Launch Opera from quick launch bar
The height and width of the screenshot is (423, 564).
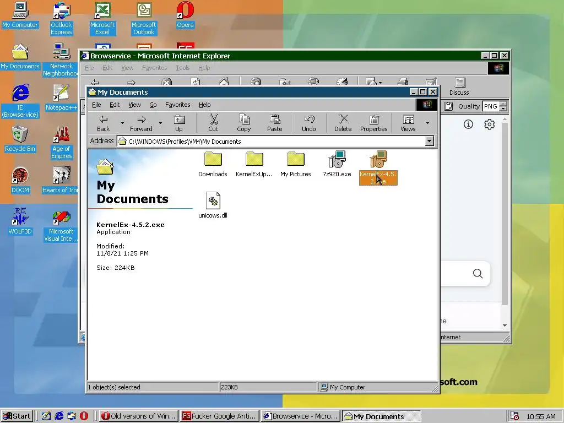click(x=84, y=416)
